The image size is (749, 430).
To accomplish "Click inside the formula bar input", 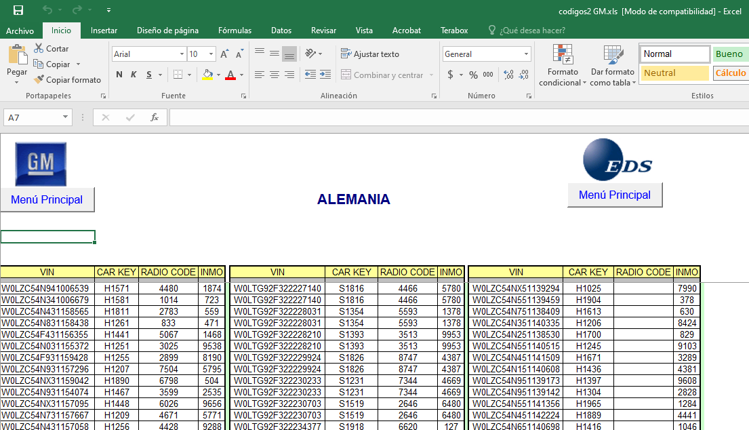I will point(454,117).
